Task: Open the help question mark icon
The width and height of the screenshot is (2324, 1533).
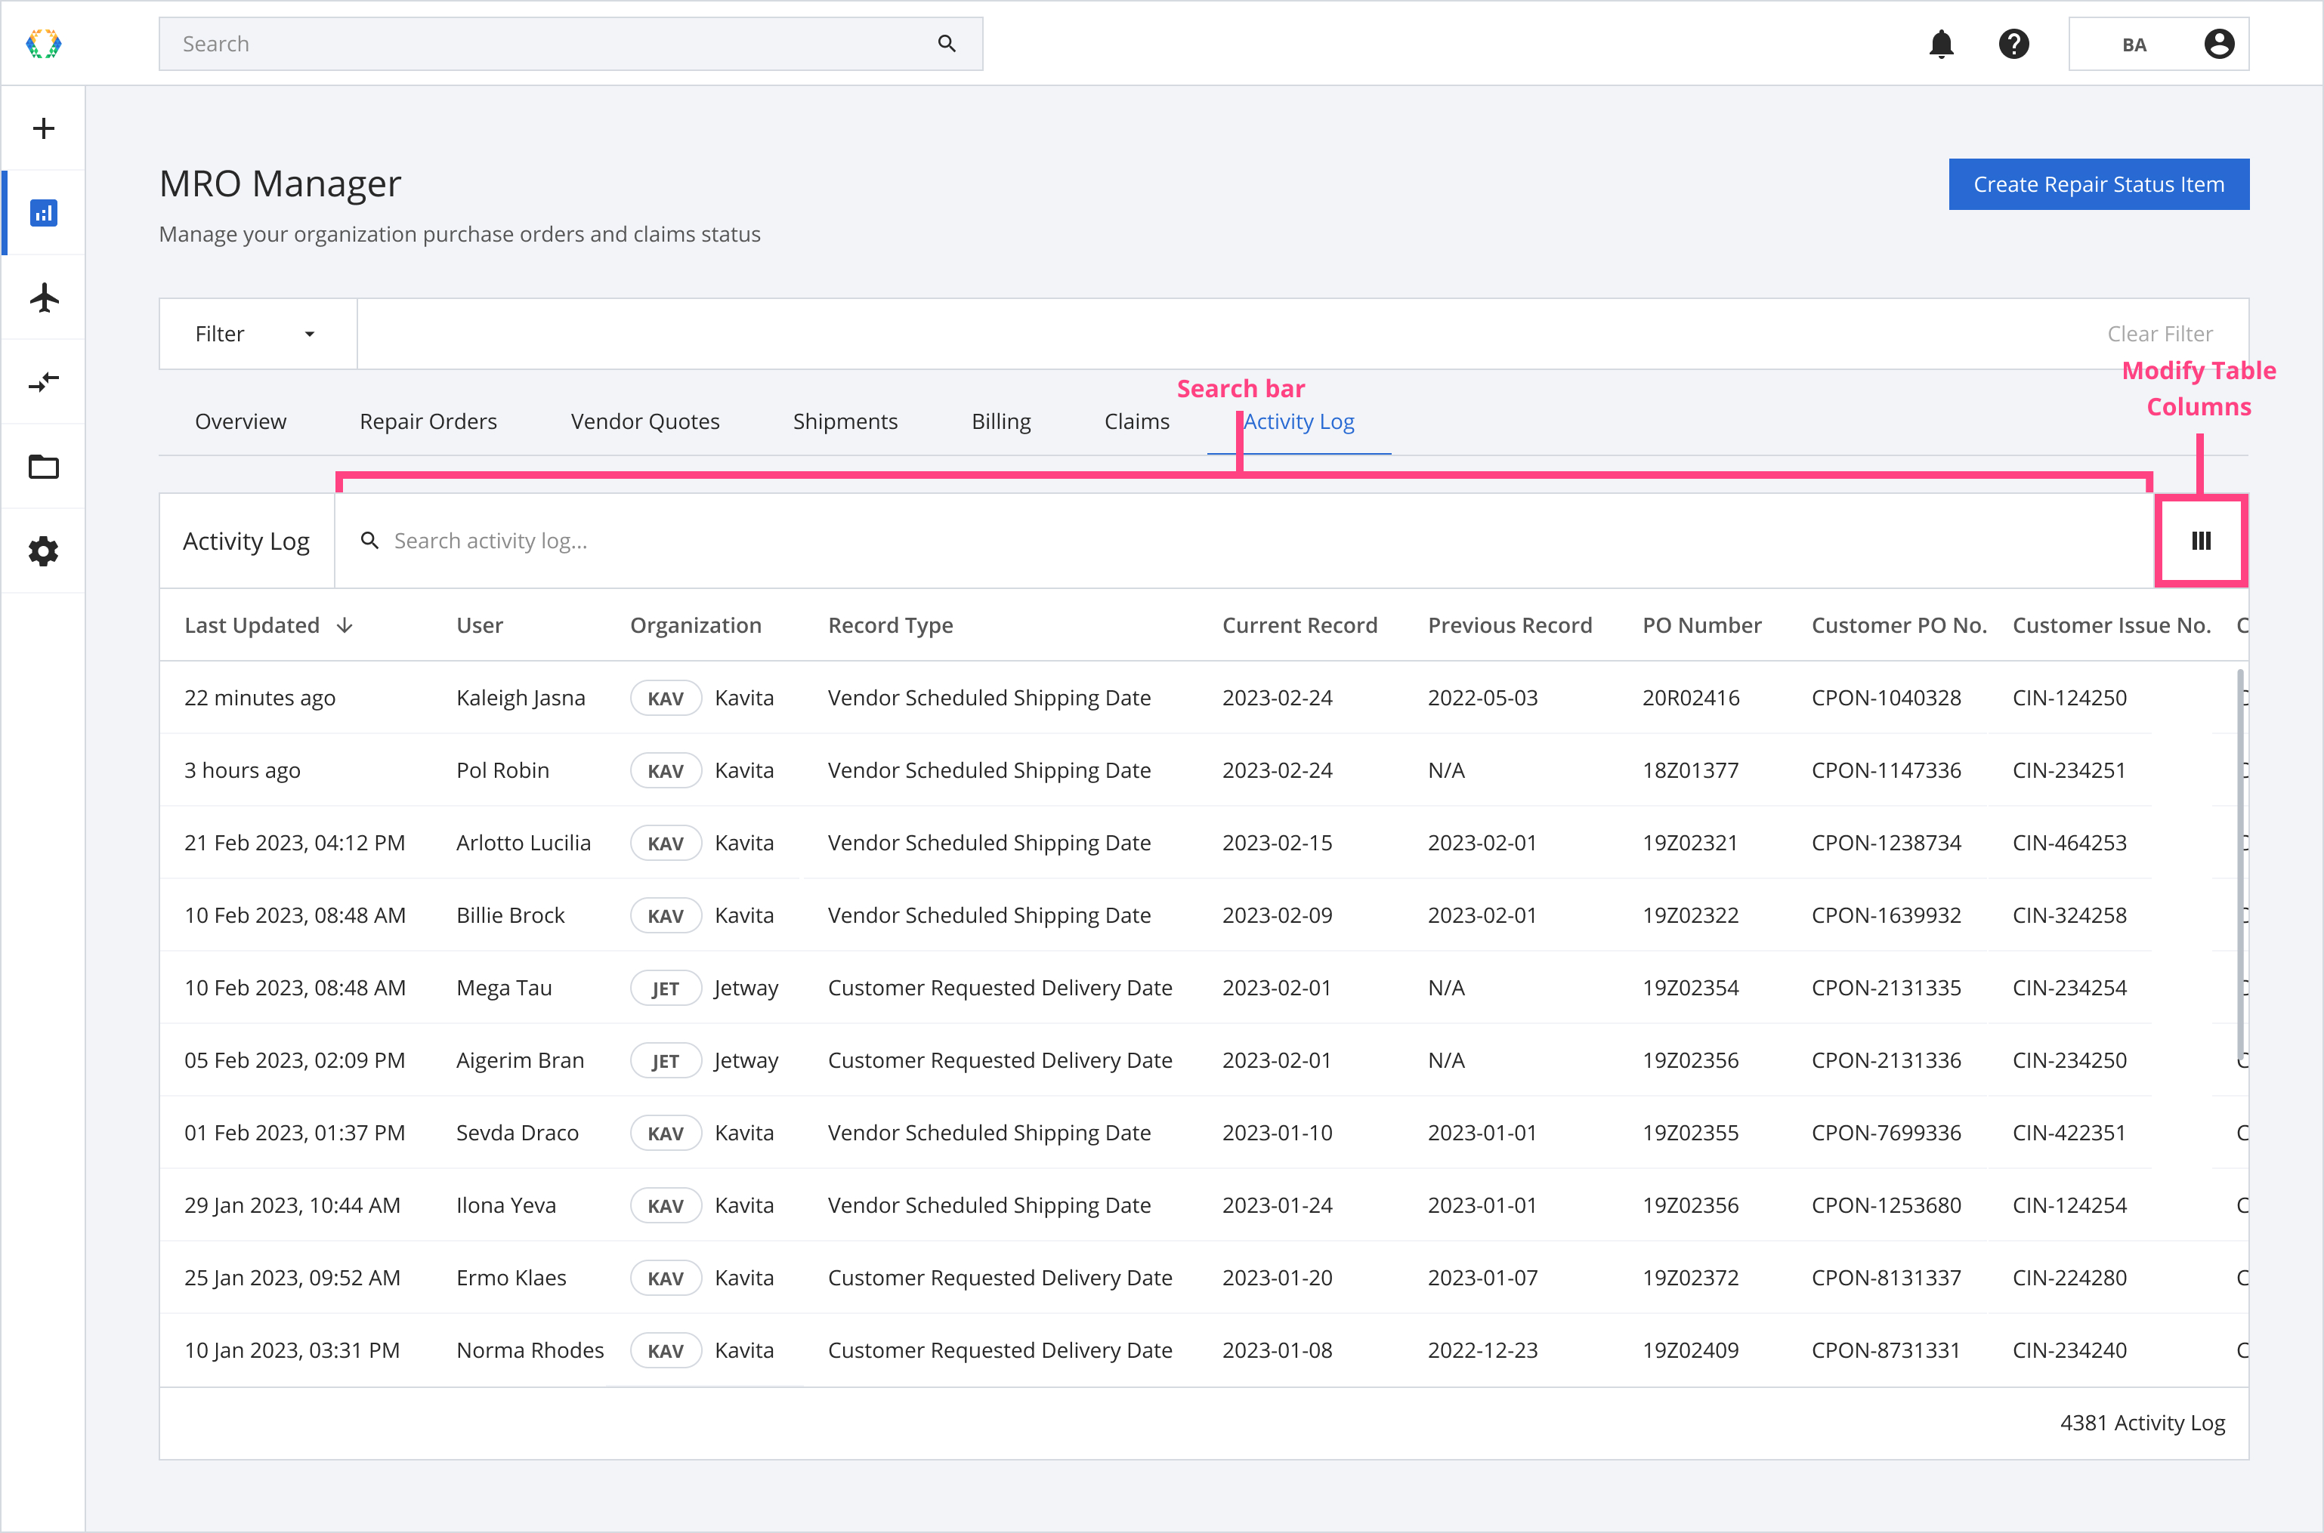Action: [x=2013, y=44]
